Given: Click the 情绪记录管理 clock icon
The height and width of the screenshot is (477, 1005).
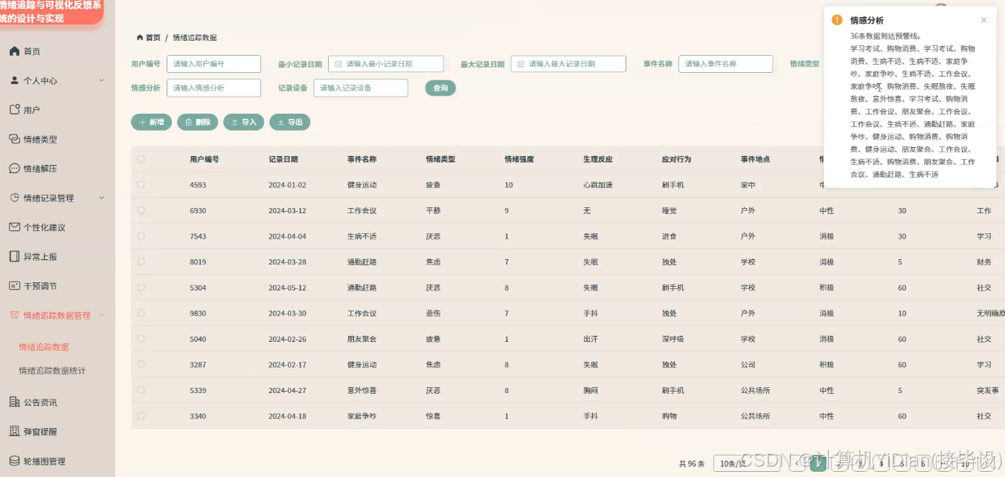Looking at the screenshot, I should tap(14, 198).
